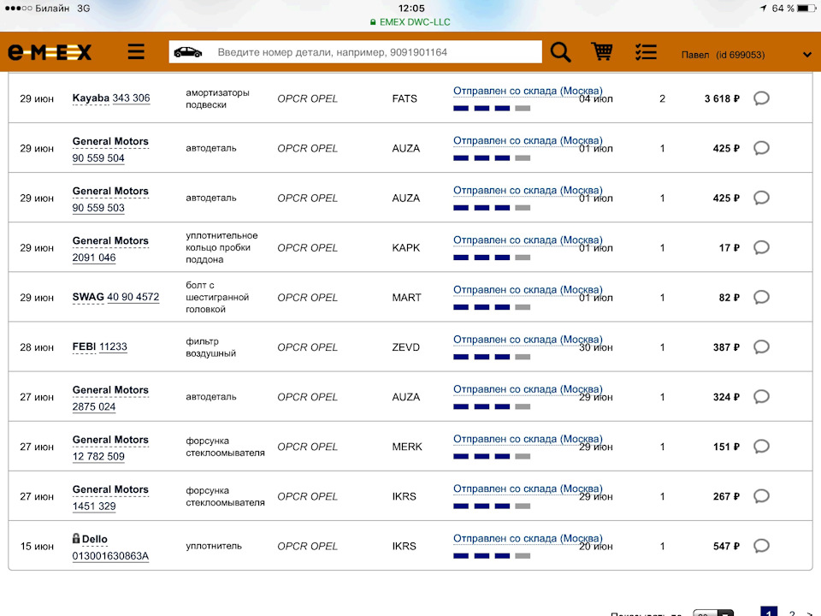Viewport: 821px width, 616px height.
Task: Focus the part number search field
Action: pyautogui.click(x=355, y=52)
